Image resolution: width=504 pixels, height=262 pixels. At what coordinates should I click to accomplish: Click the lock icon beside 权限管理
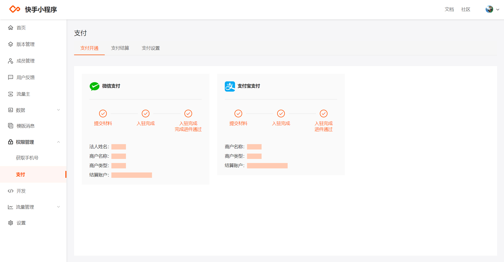point(10,142)
